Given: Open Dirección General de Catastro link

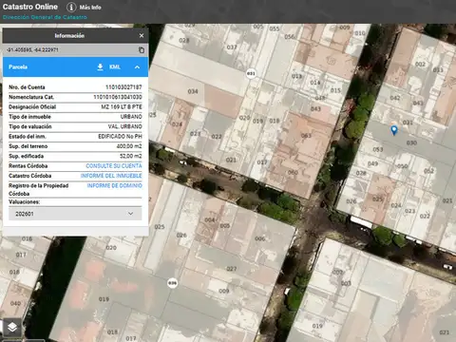Looking at the screenshot, I should pyautogui.click(x=45, y=17).
